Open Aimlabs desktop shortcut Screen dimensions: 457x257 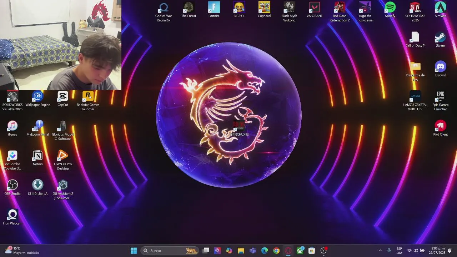[x=440, y=10]
